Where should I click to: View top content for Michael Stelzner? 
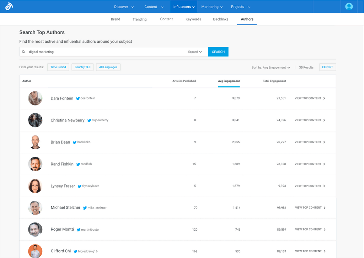310,208
